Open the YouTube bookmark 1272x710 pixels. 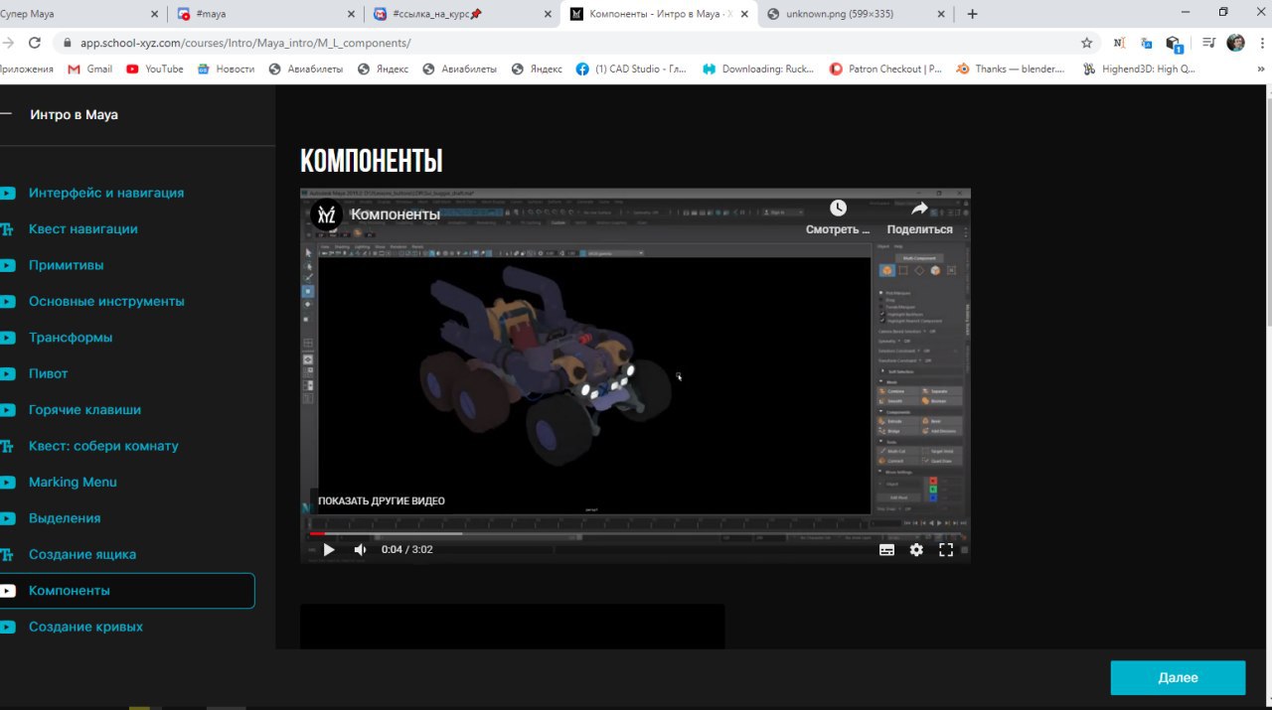pyautogui.click(x=155, y=69)
